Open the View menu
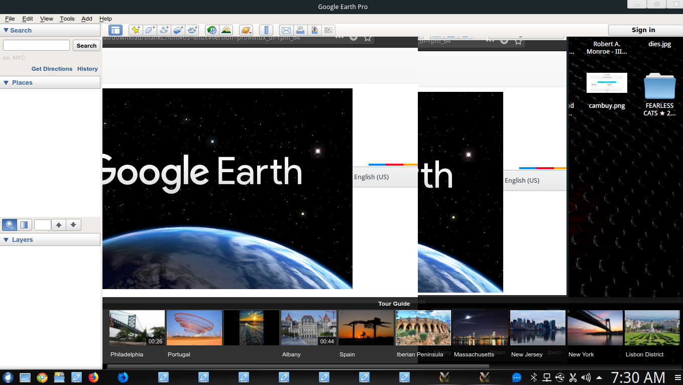Image resolution: width=683 pixels, height=385 pixels. point(47,19)
